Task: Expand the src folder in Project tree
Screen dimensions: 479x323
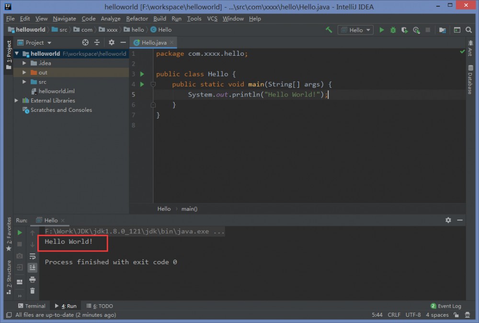Action: click(x=24, y=82)
